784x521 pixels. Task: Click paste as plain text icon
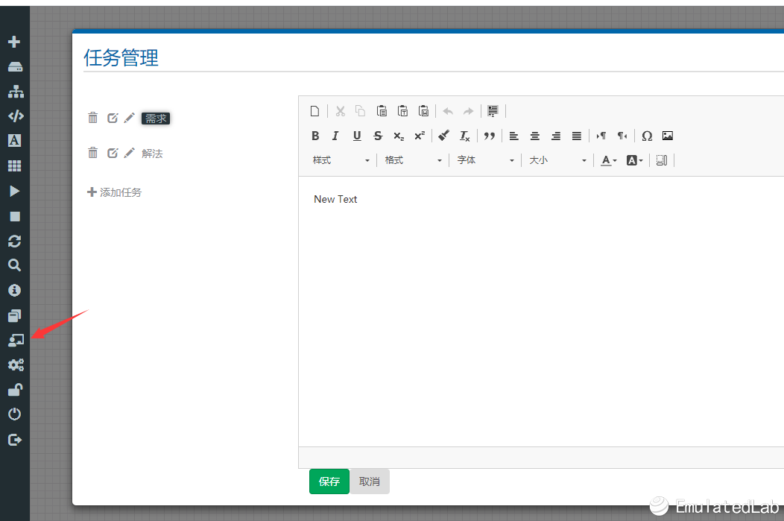pos(403,111)
